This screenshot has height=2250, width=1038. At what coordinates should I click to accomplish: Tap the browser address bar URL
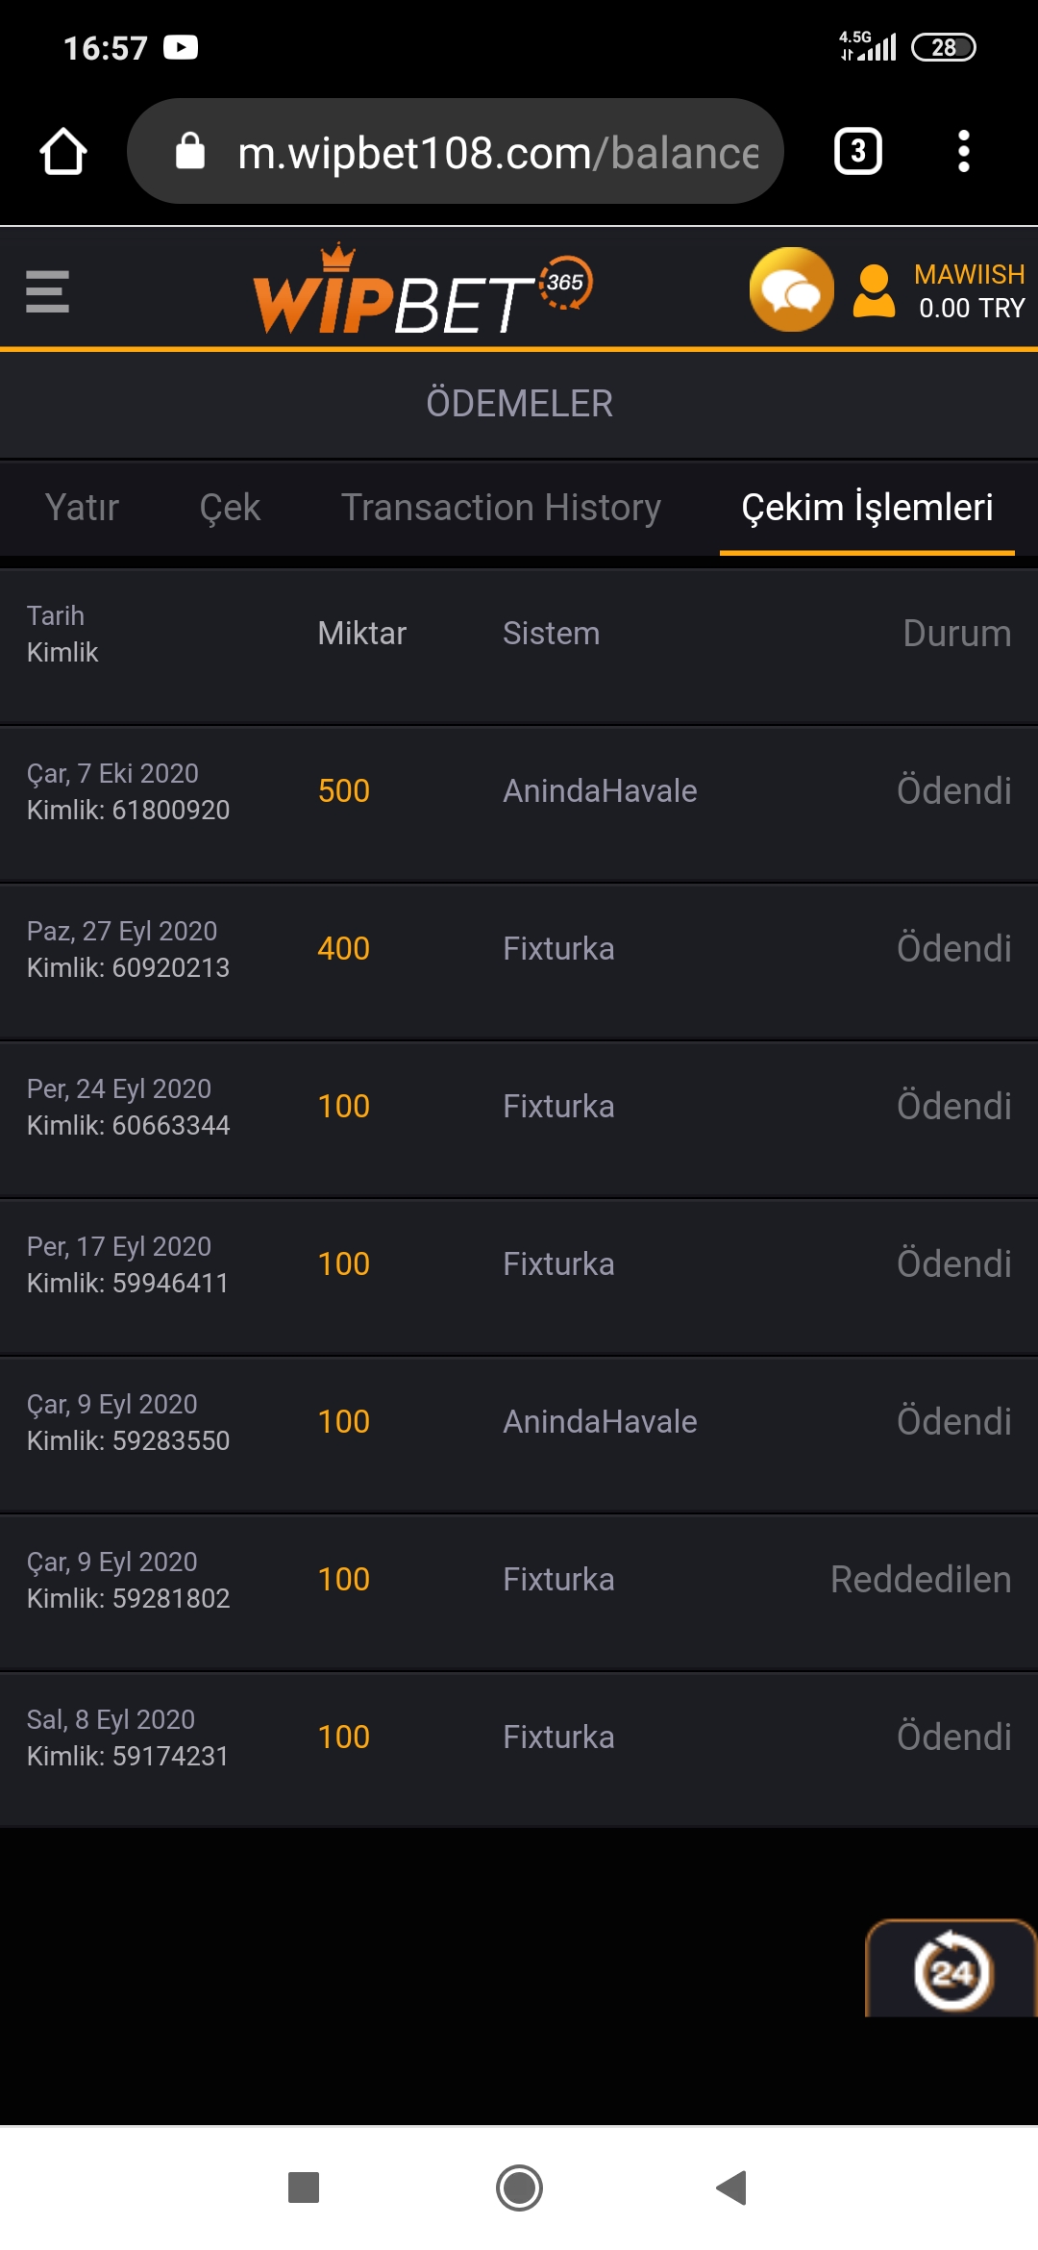498,153
